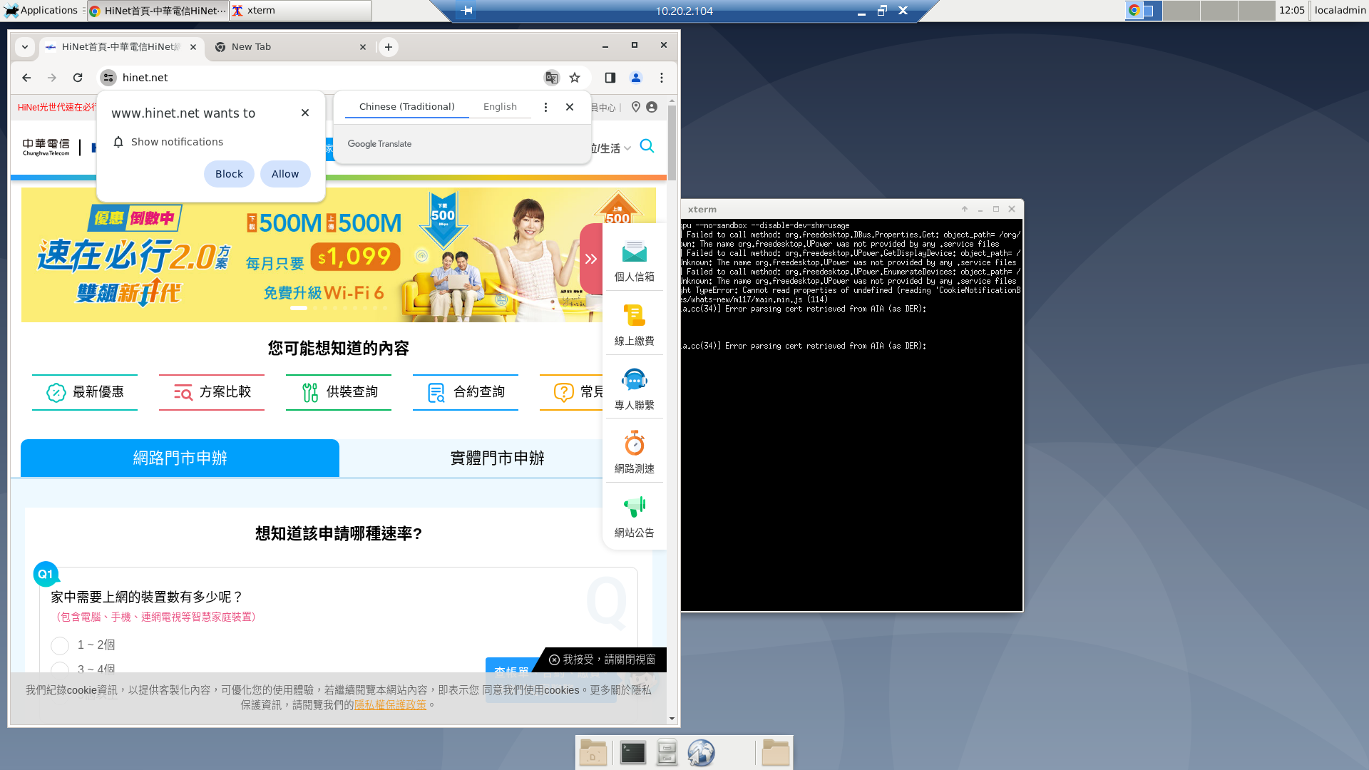
Task: Click the browser page vertical scrollbar
Action: pos(672,143)
